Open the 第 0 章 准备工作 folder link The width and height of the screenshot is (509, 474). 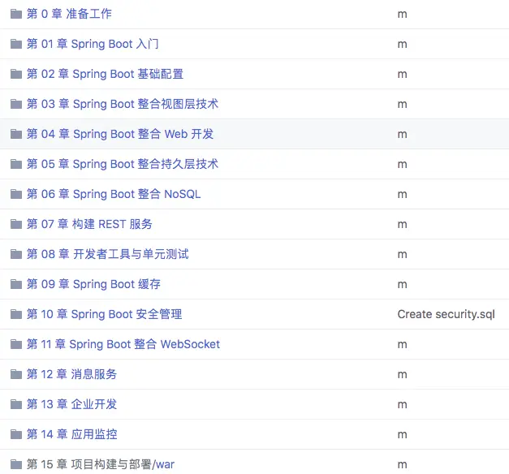point(69,14)
